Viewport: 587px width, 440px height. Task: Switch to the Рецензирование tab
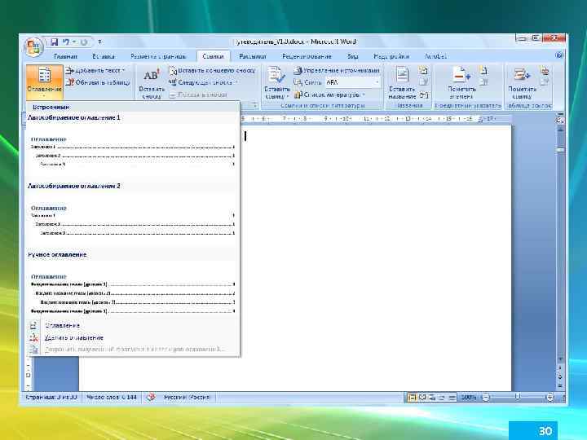click(307, 56)
